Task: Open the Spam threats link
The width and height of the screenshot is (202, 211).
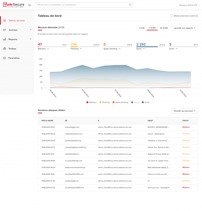Action: tap(139, 49)
